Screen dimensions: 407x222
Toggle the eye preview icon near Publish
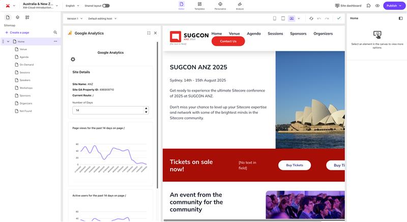click(377, 6)
